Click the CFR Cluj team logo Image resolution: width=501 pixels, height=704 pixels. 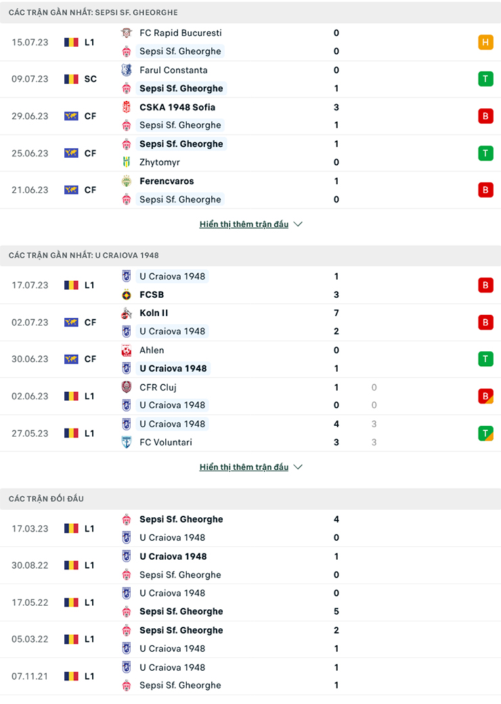click(x=126, y=387)
